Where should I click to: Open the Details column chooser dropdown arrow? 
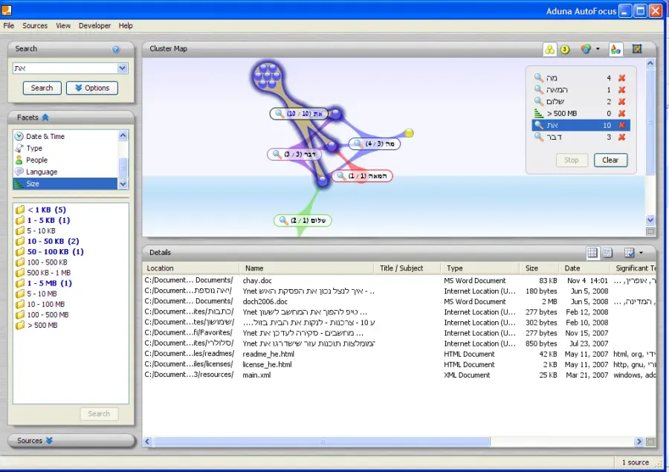coord(641,253)
